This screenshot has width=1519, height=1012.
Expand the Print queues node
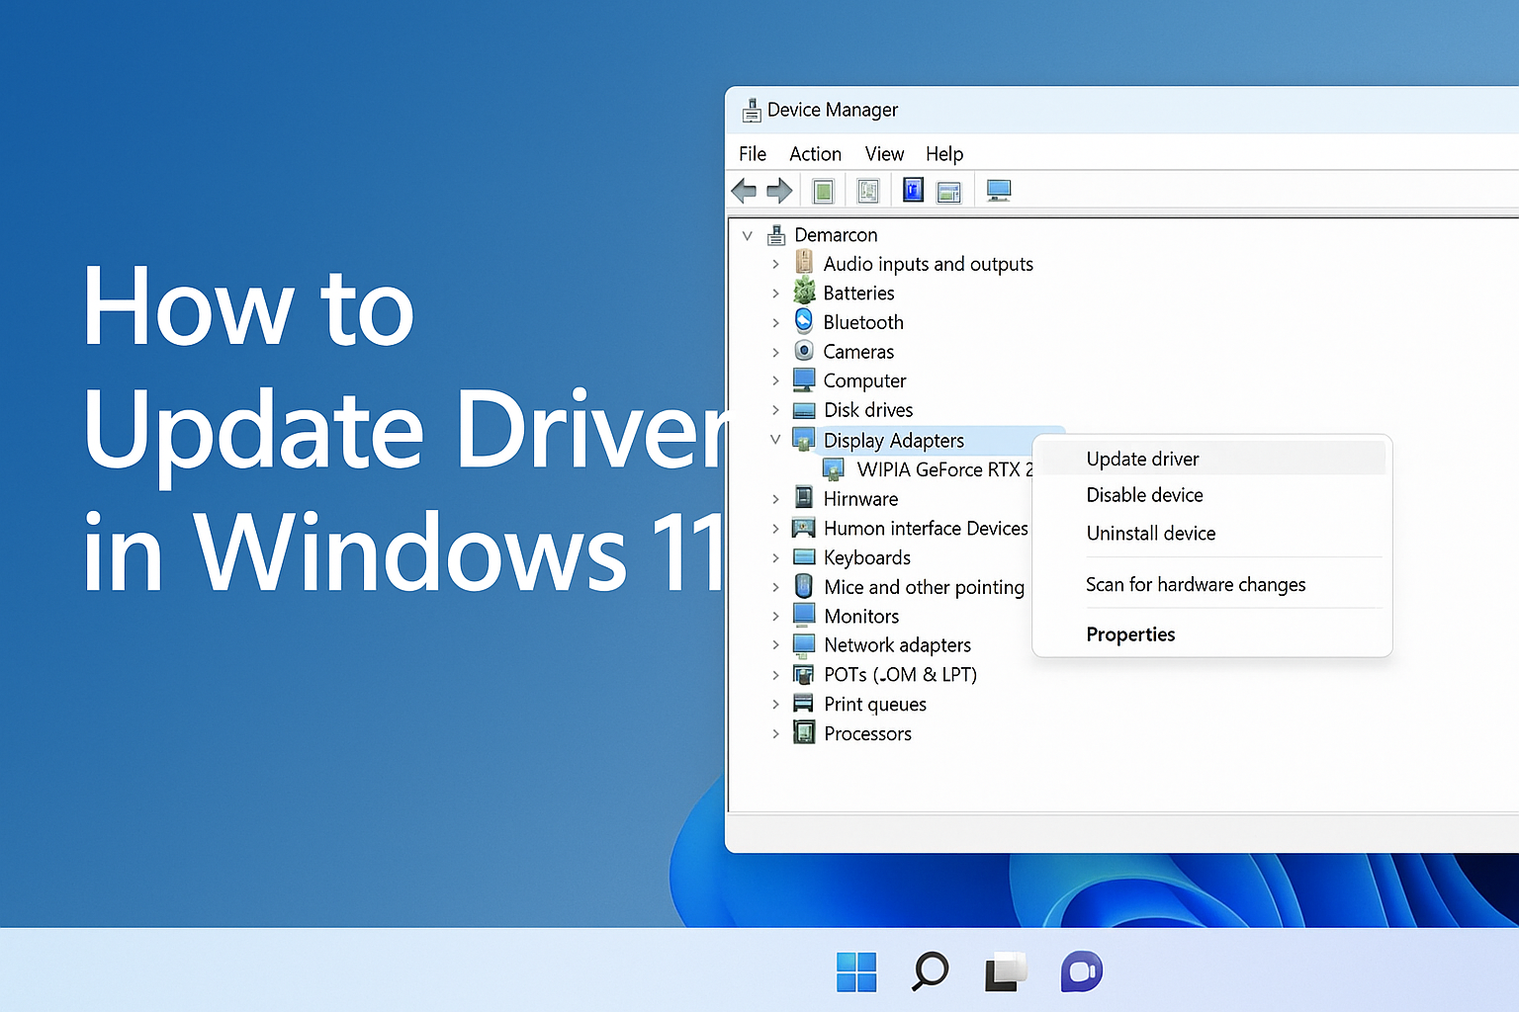(x=775, y=705)
